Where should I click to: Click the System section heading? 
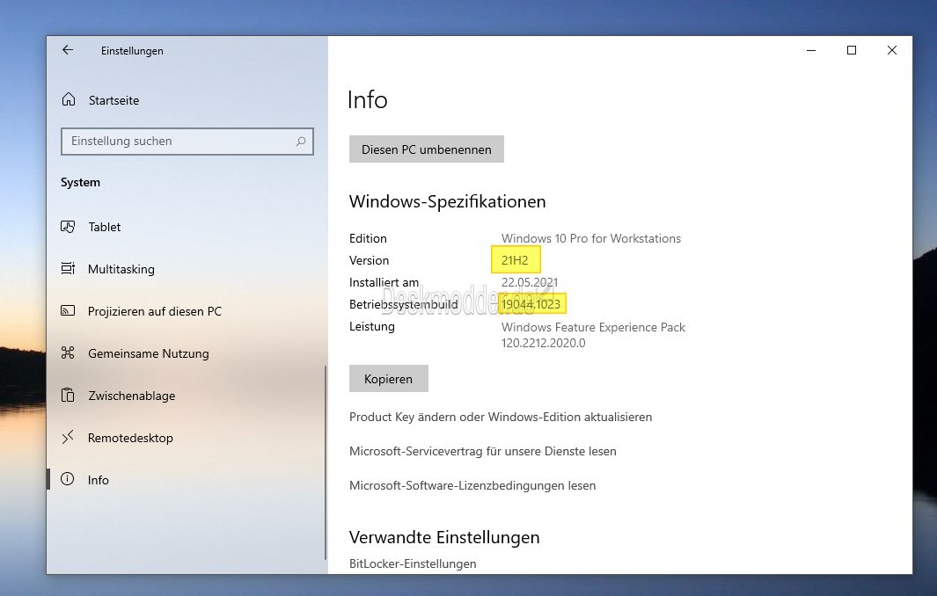(x=80, y=182)
